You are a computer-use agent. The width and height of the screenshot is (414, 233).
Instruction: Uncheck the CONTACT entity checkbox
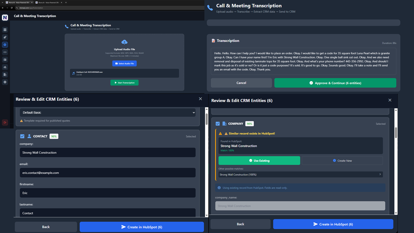(22, 136)
